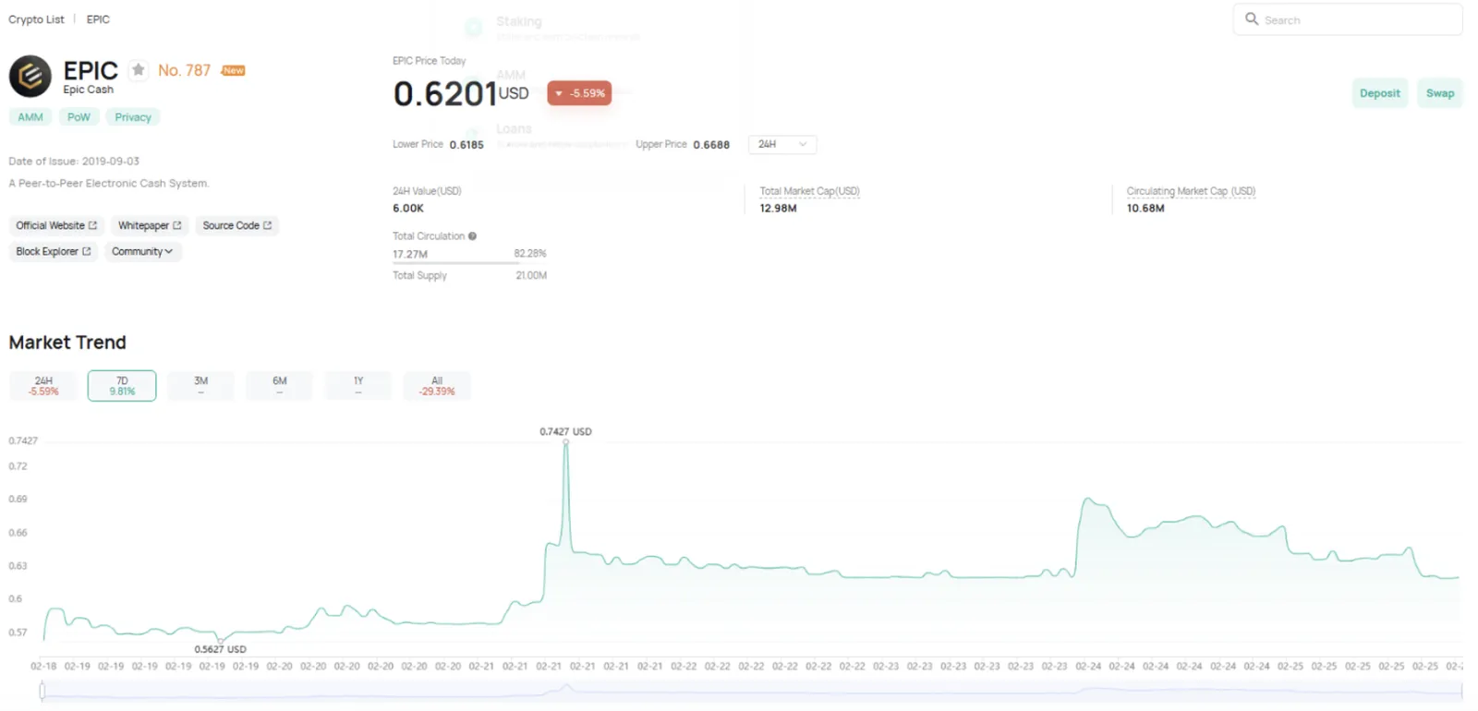Open the 24H price range dropdown
The image size is (1478, 711).
tap(781, 144)
